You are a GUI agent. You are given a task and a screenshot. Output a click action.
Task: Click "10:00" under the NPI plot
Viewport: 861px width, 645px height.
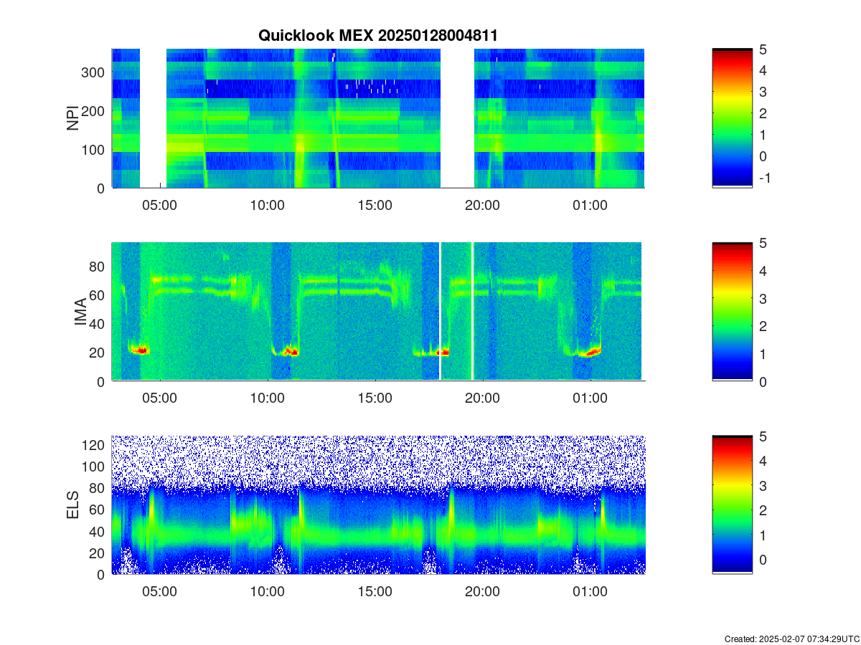pyautogui.click(x=267, y=205)
